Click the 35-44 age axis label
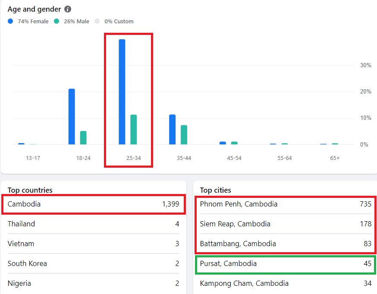This screenshot has width=377, height=294. 184,158
